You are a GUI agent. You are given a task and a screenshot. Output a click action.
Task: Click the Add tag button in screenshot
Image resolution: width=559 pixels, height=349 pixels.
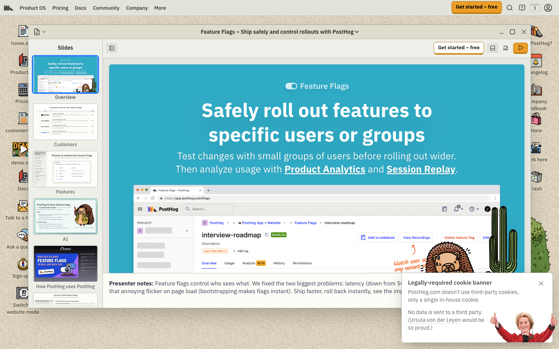tap(241, 251)
